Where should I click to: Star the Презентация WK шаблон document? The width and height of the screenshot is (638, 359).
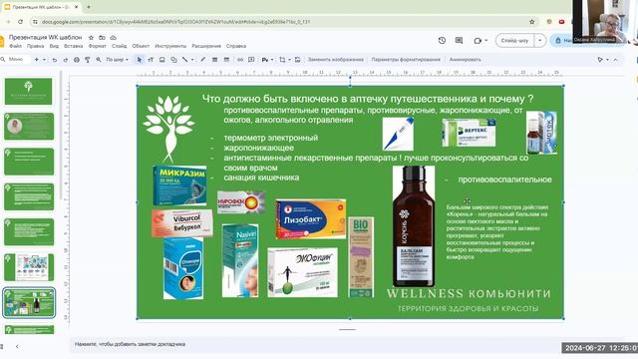pos(91,38)
